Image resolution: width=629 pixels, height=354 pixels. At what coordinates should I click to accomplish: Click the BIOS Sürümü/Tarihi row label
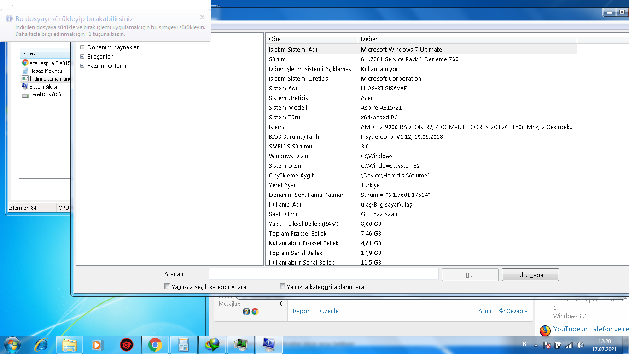[x=295, y=136]
